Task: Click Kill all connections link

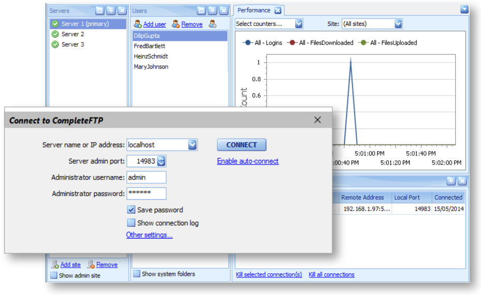Action: point(332,274)
